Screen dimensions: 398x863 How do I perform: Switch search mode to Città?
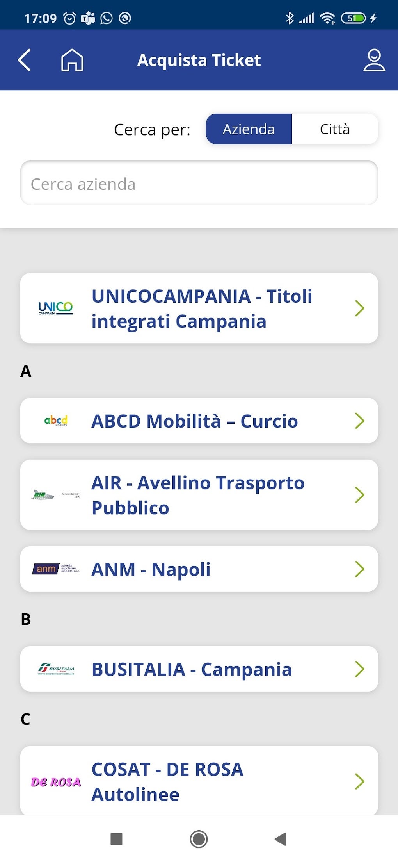tap(334, 129)
